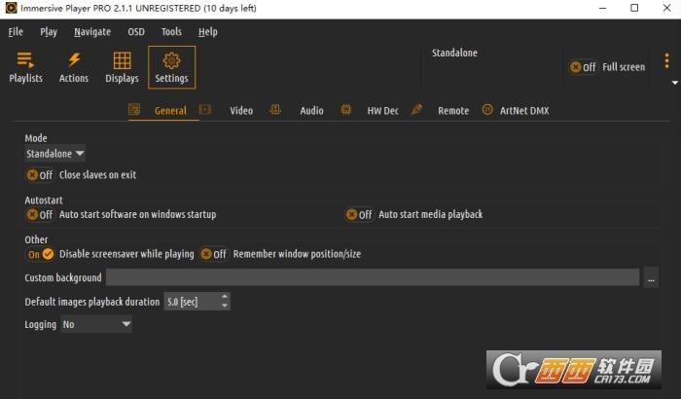681x399 pixels.
Task: Click the General tab icon
Action: pos(134,110)
